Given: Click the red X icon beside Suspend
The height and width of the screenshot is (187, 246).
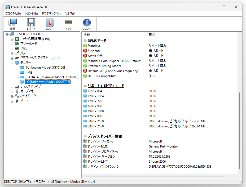Looking at the screenshot, I should [85, 51].
